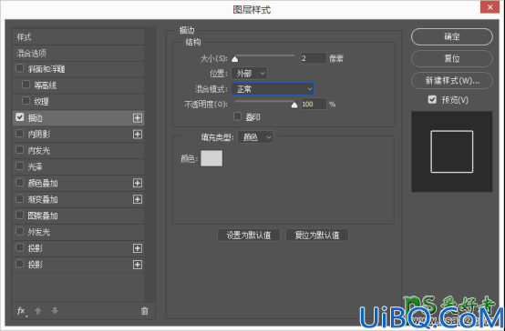Enable the 颜色叠加 checkbox
This screenshot has height=331, width=505.
[20, 182]
